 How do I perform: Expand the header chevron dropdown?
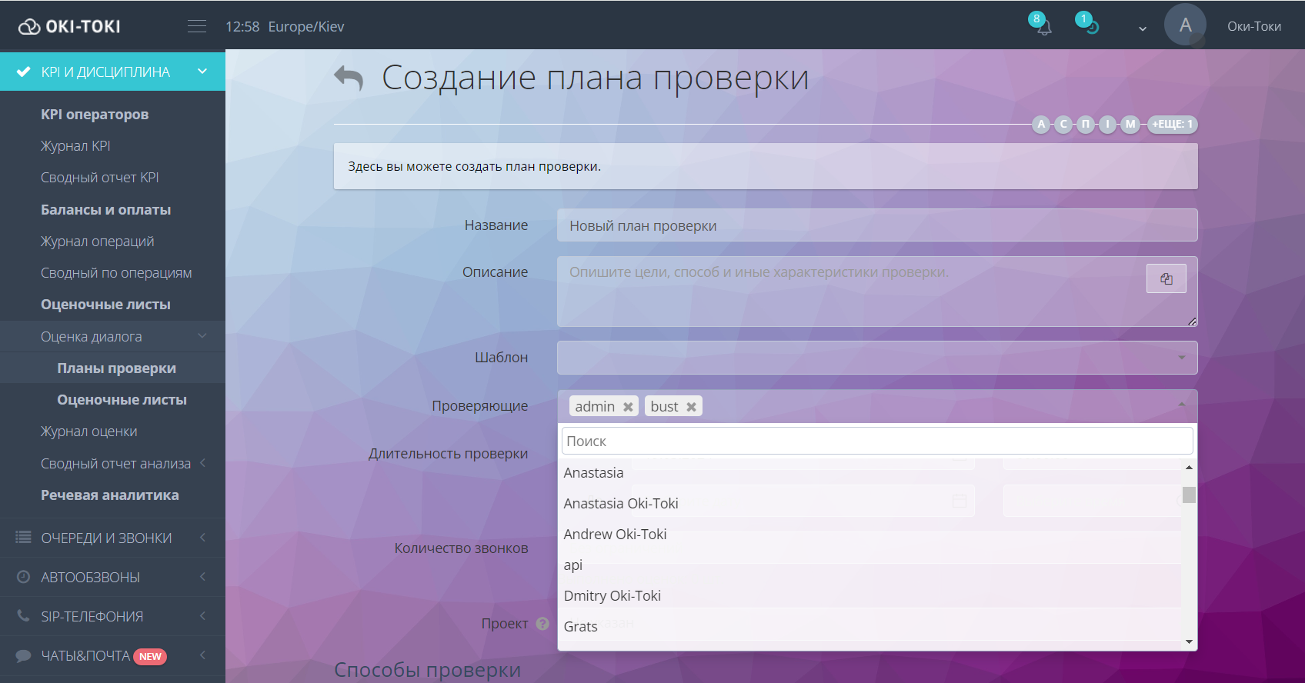tap(1143, 28)
